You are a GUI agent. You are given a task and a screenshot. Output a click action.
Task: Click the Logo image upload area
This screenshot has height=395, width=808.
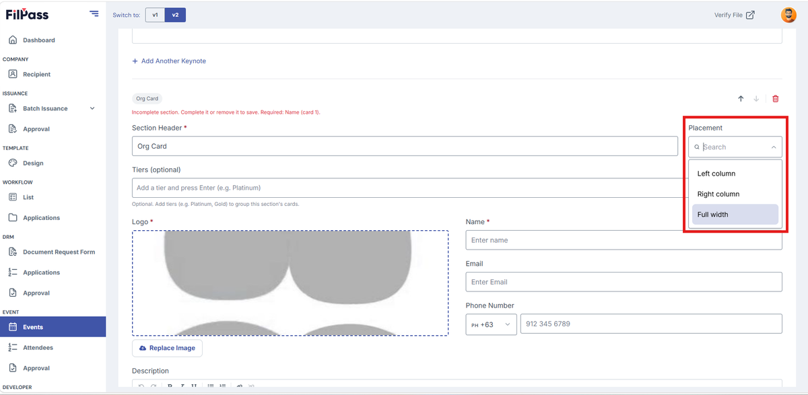coord(290,283)
